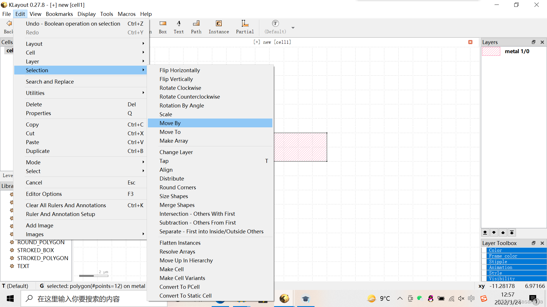This screenshot has width=547, height=307.
Task: Select the Instance tool
Action: coord(219,27)
